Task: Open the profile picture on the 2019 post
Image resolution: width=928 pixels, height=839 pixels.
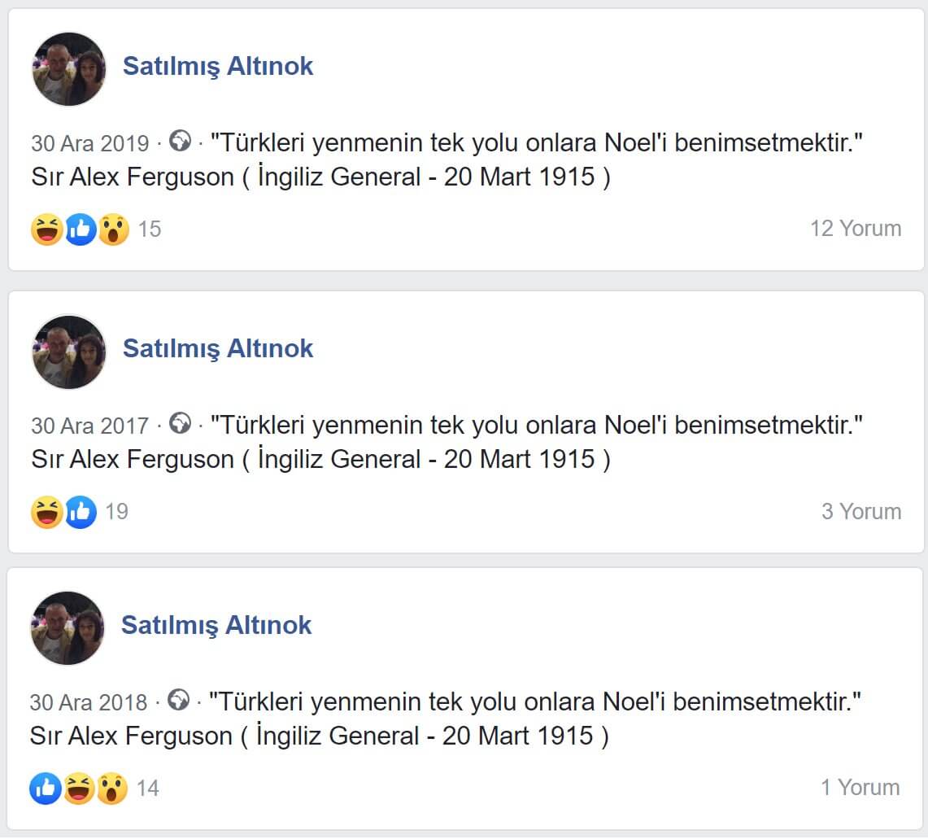Action: pos(69,69)
